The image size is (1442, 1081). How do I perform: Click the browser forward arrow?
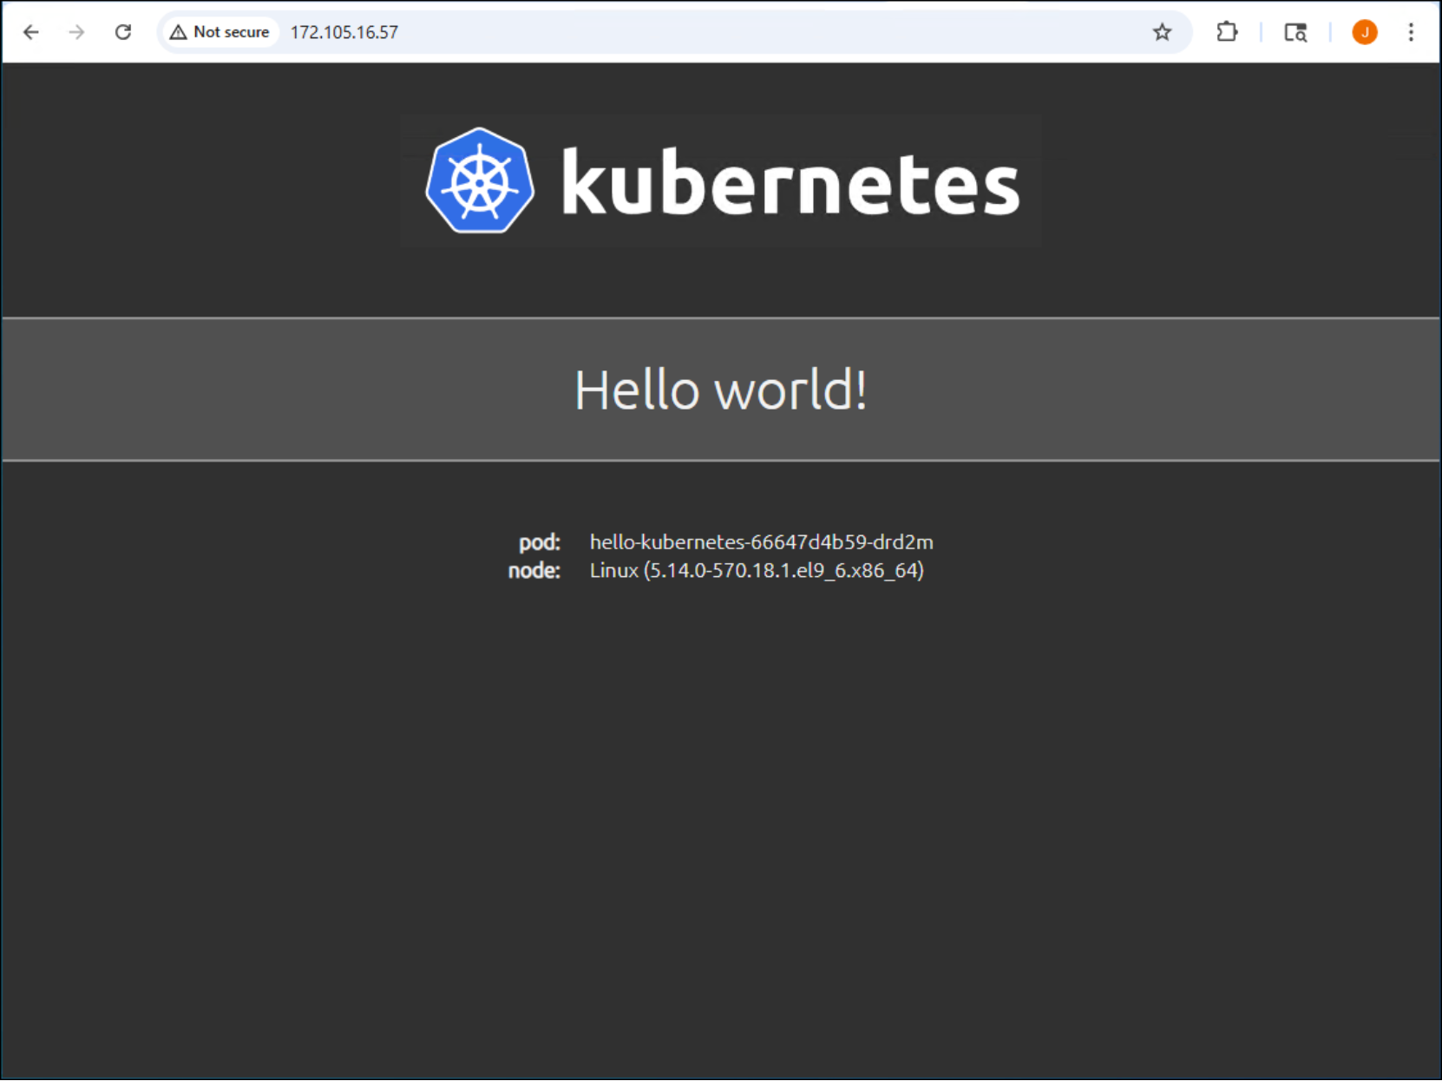click(x=77, y=32)
